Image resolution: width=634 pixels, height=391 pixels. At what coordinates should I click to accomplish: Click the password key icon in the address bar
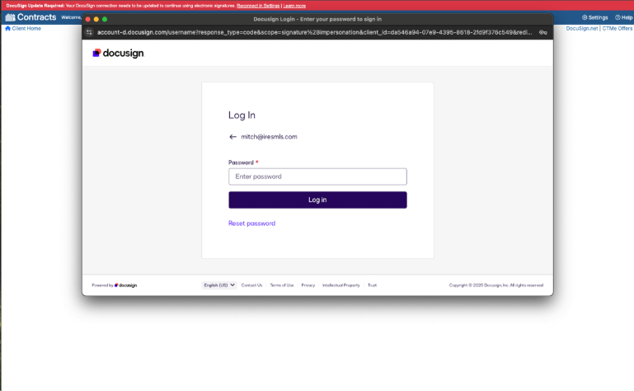542,32
